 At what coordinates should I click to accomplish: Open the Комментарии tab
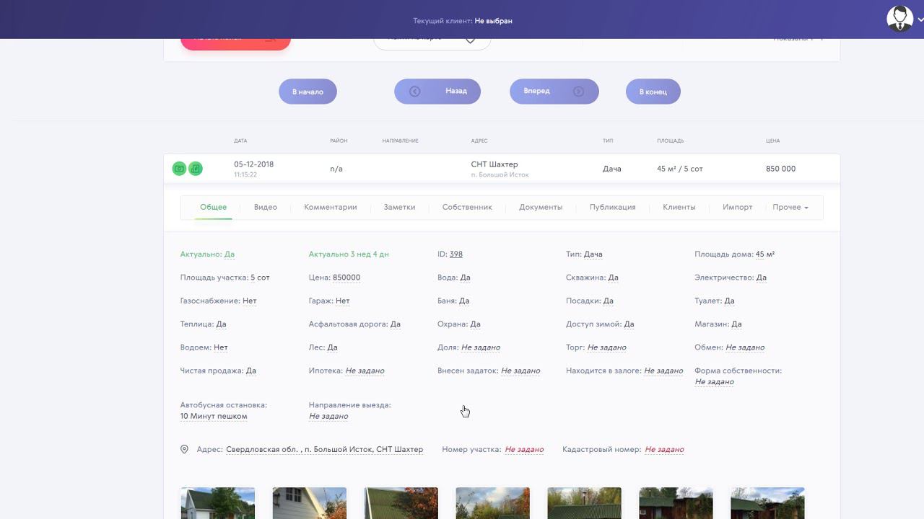pyautogui.click(x=331, y=207)
